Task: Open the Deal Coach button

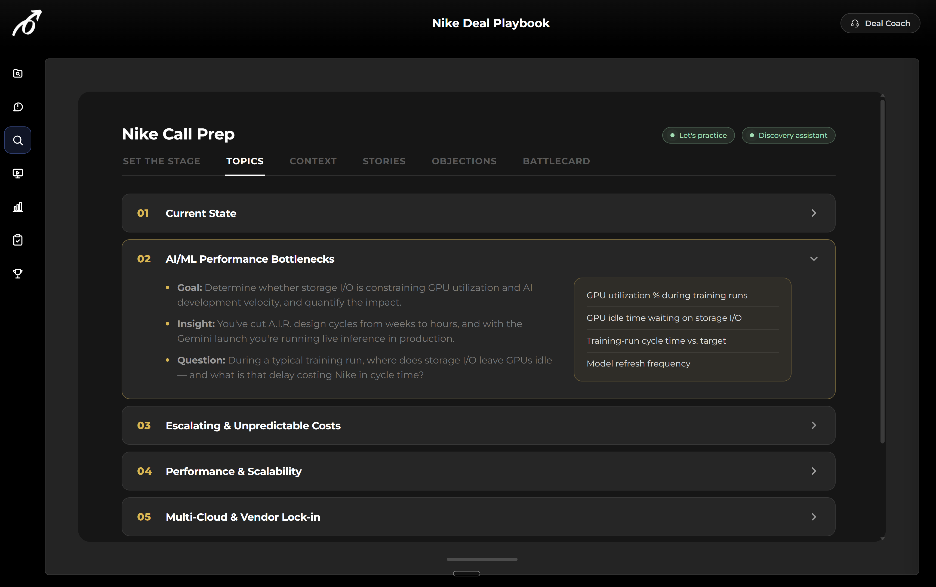Action: (x=880, y=23)
